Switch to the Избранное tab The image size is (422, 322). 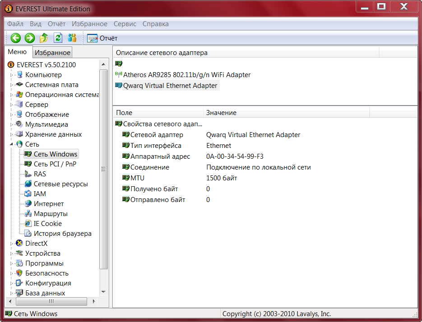coord(52,53)
